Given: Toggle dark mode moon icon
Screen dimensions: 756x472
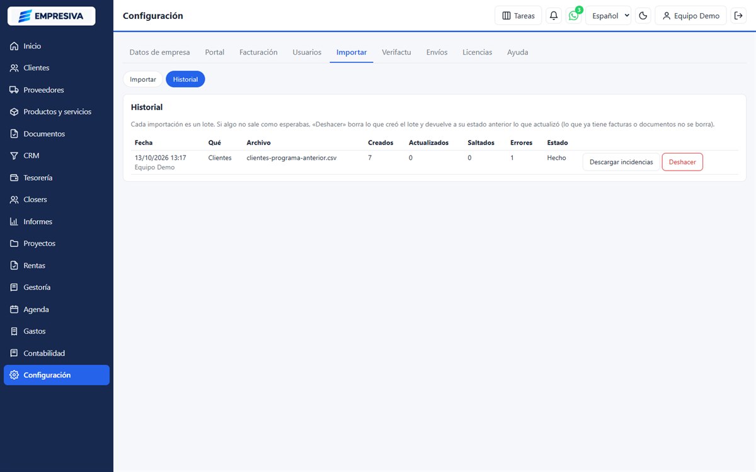Looking at the screenshot, I should pos(643,16).
